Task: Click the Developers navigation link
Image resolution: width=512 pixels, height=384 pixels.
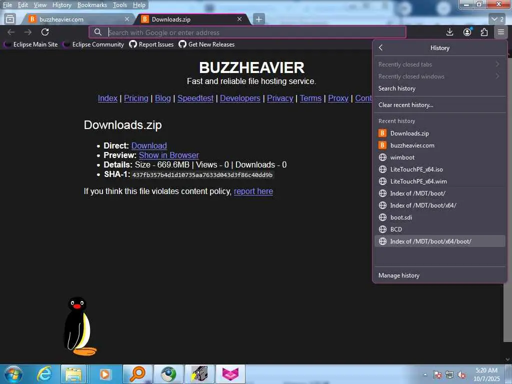Action: (x=240, y=98)
